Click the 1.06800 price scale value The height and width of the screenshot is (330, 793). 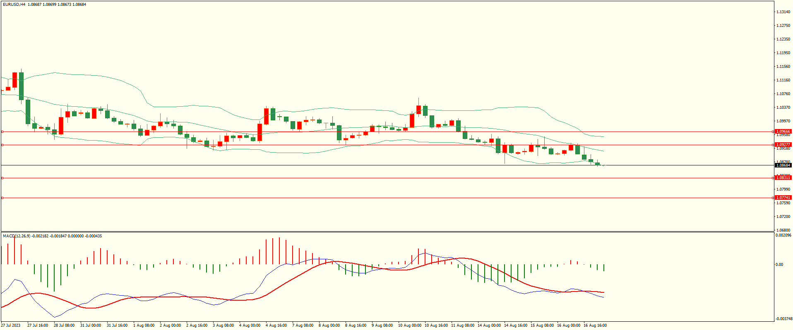pyautogui.click(x=783, y=230)
